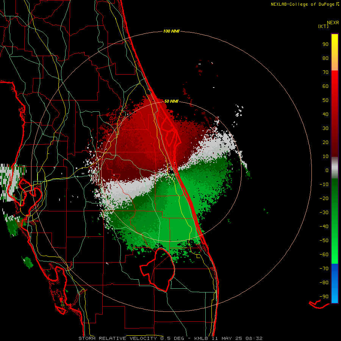Click the 80 value on velocity scale
Viewport: 341px width, 341px height.
coord(325,58)
